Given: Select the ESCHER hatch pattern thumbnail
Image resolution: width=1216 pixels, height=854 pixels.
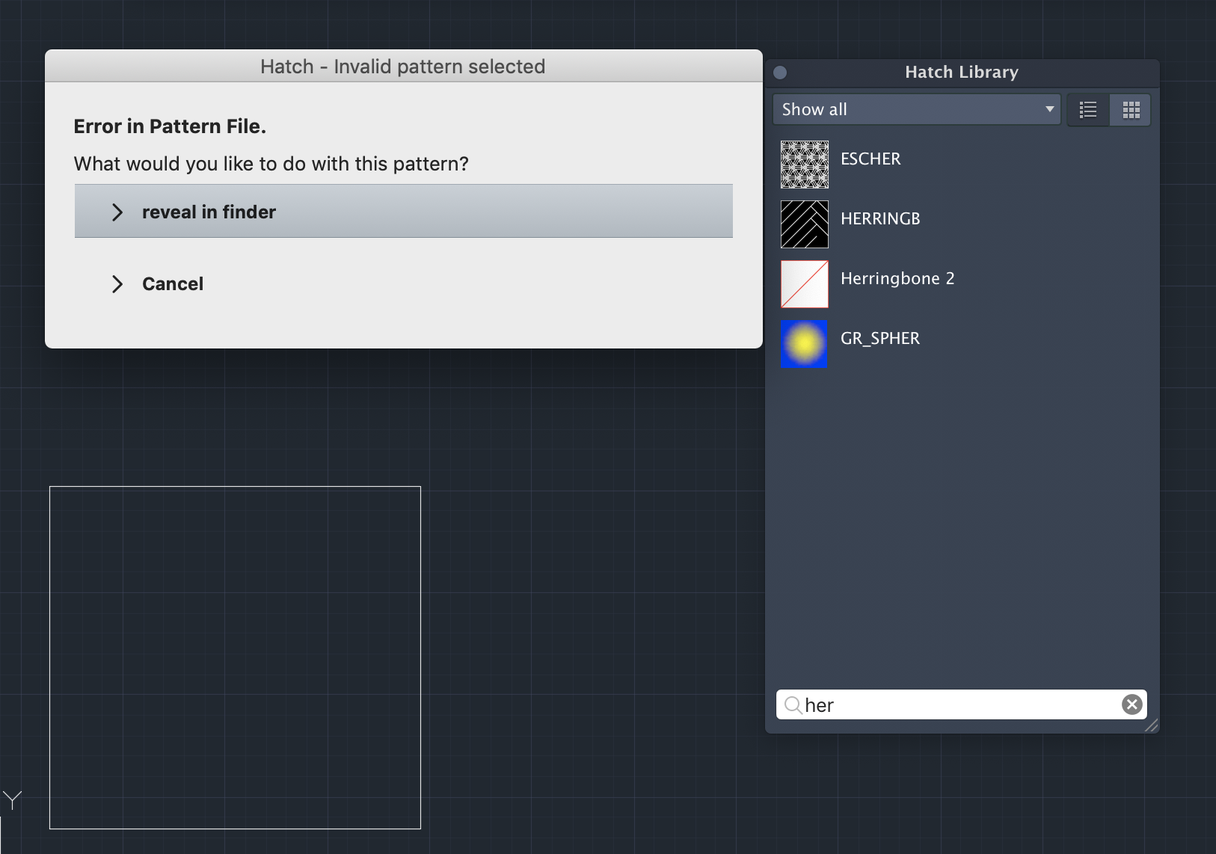Looking at the screenshot, I should 804,164.
